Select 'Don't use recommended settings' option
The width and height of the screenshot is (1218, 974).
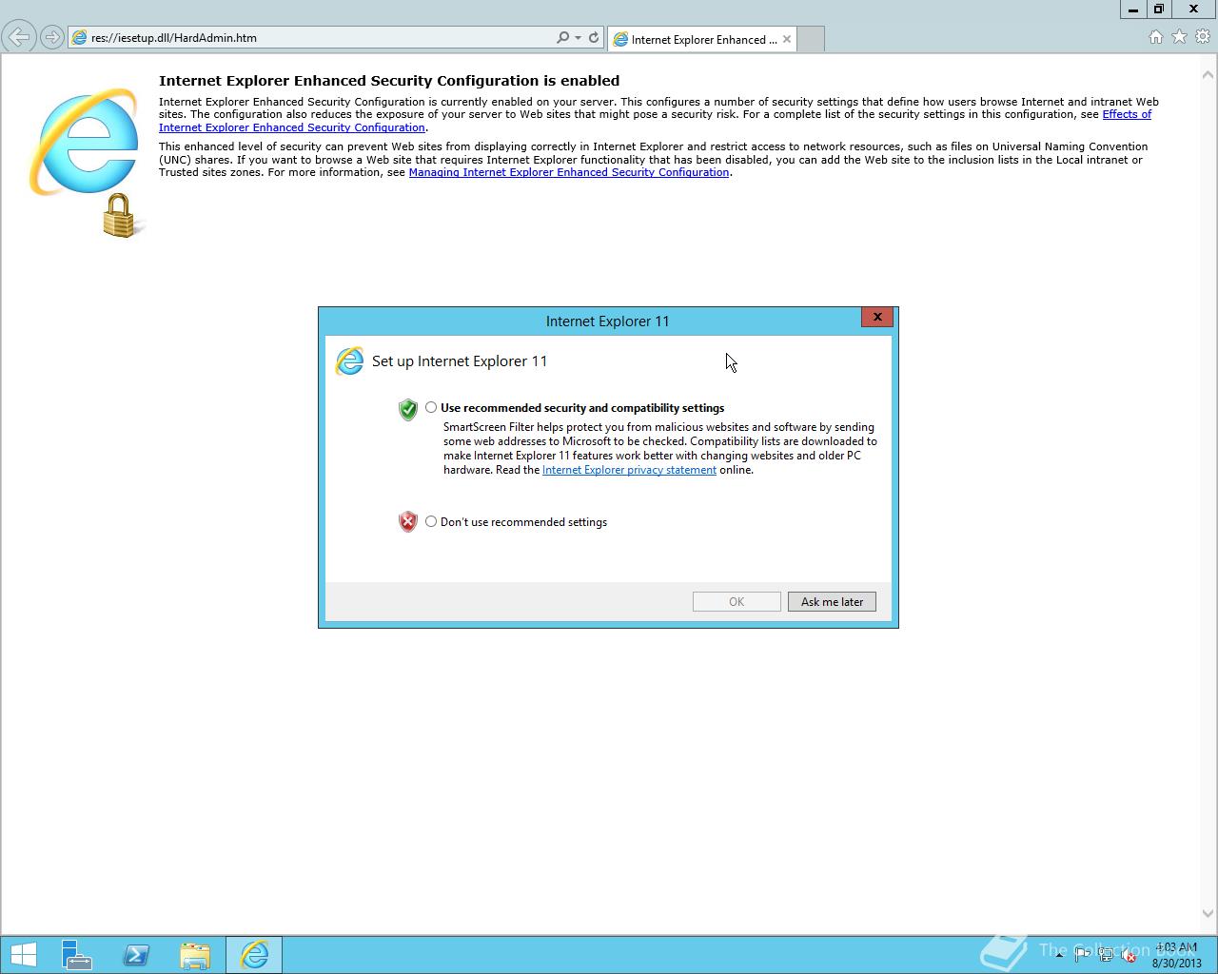tap(431, 521)
